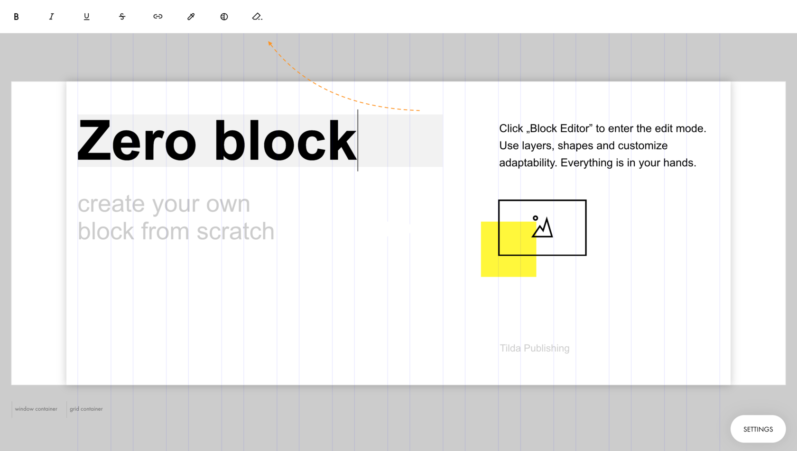Apply italic style using the I icon
This screenshot has width=797, height=451.
click(51, 17)
